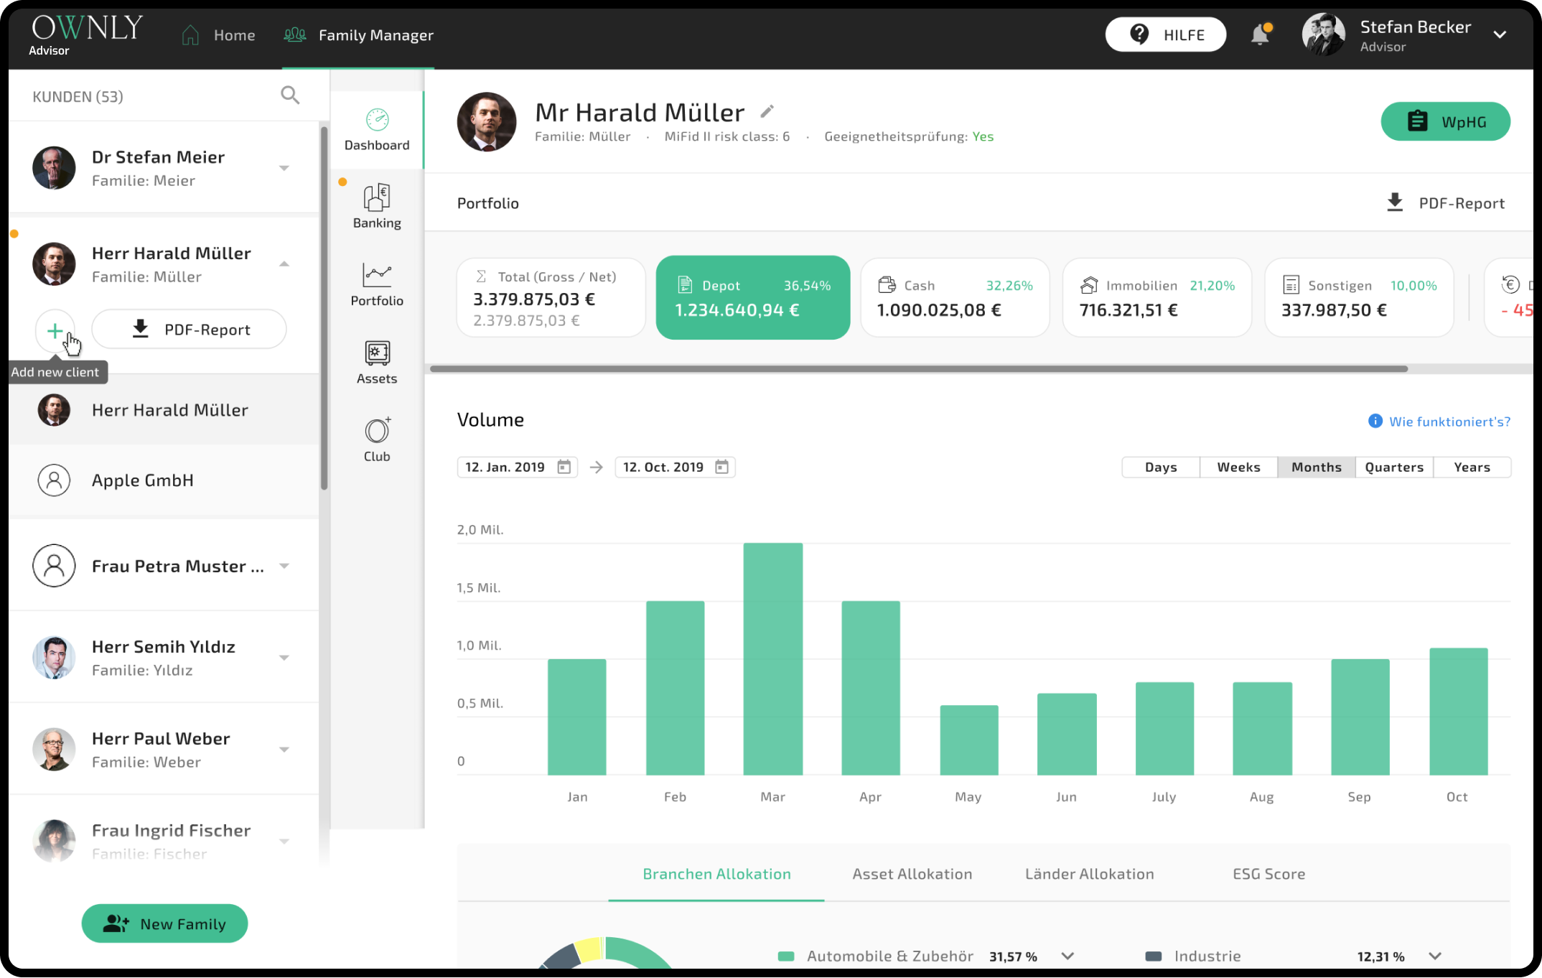Select the Depot portfolio card

coord(752,297)
